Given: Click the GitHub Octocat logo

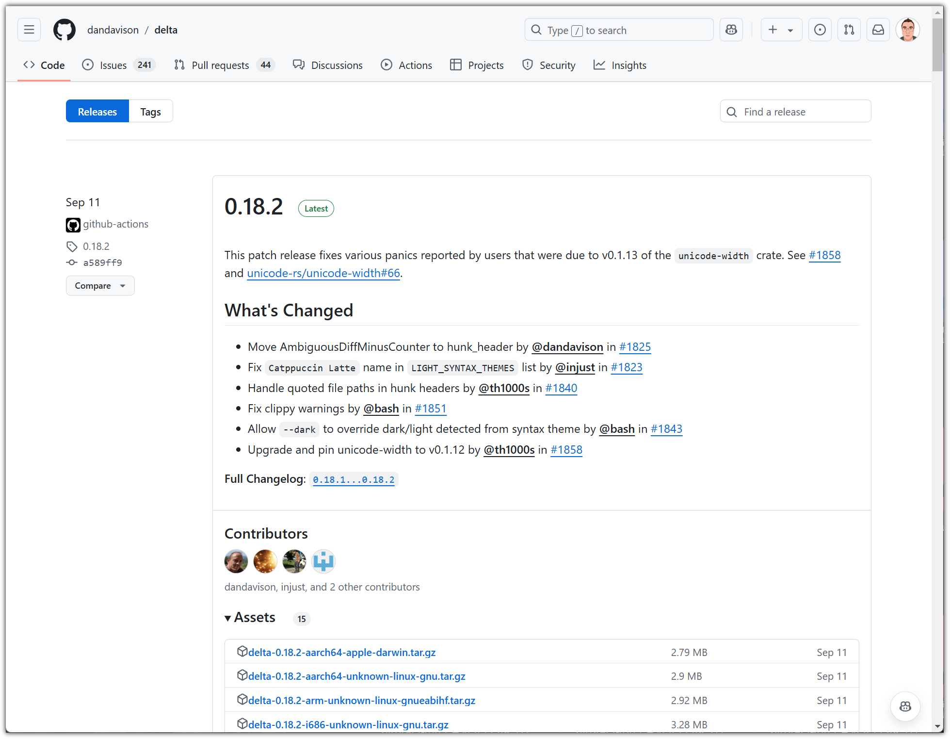Looking at the screenshot, I should pos(64,30).
